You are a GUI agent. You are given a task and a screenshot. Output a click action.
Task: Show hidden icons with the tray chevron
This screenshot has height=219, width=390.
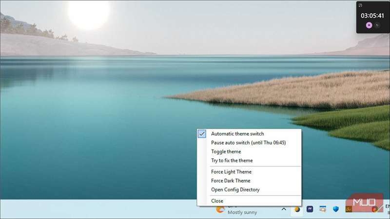coord(284,209)
